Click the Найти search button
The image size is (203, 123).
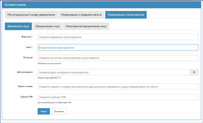44,111
